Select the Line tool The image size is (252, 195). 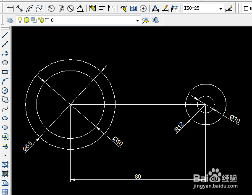pos(5,35)
